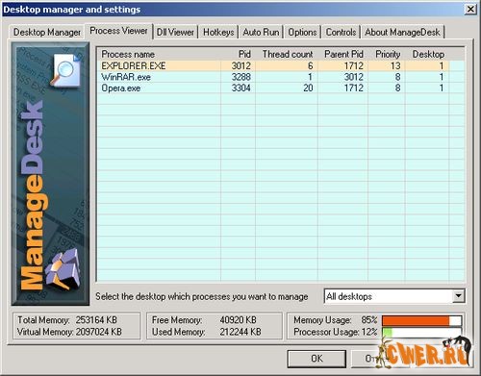Sort by the Pid column header
Viewport: 481px width, 376px height.
[x=238, y=54]
